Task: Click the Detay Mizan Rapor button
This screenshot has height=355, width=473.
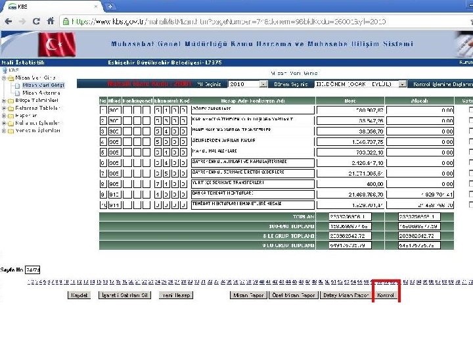Action: pyautogui.click(x=346, y=295)
